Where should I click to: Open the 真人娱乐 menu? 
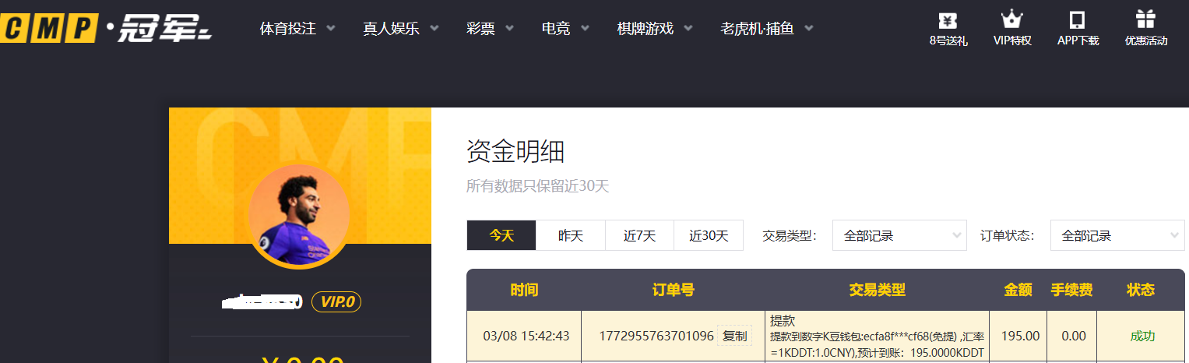(x=391, y=29)
